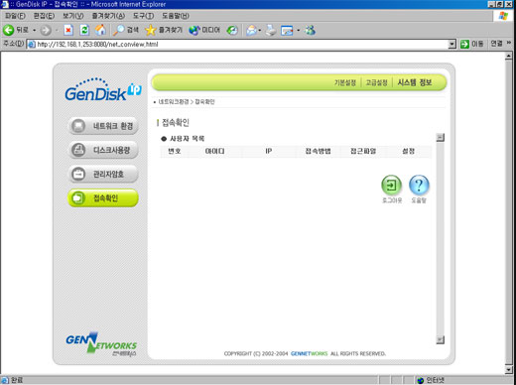The height and width of the screenshot is (385, 516).
Task: Click the green logout icon
Action: click(x=392, y=185)
